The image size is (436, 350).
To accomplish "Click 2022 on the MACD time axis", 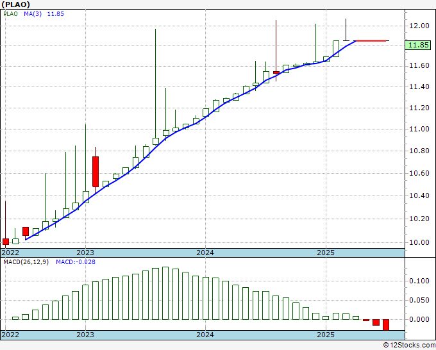I will click(x=10, y=335).
